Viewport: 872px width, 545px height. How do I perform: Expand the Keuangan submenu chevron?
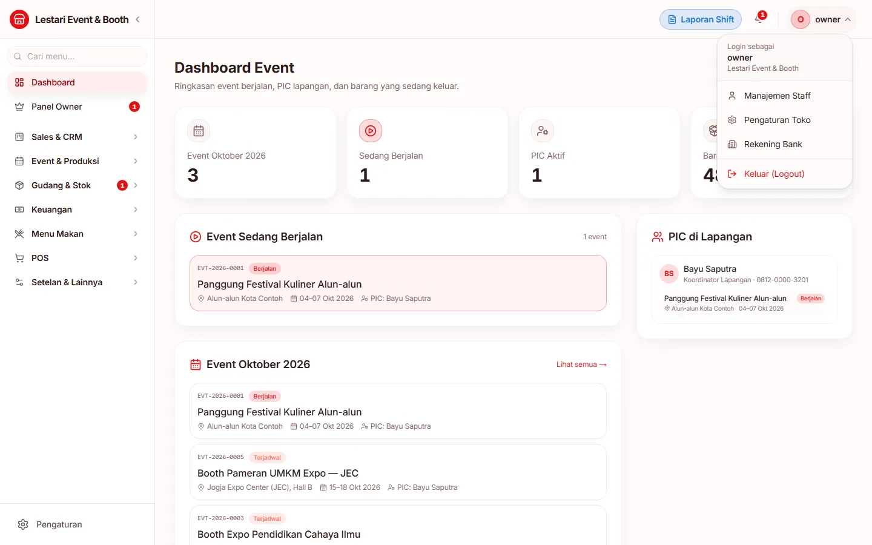pyautogui.click(x=136, y=210)
